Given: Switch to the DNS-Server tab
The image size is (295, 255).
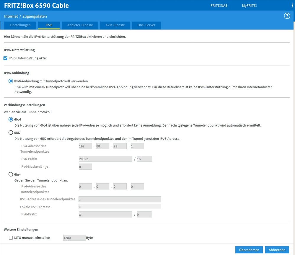Looking at the screenshot, I should (146, 25).
